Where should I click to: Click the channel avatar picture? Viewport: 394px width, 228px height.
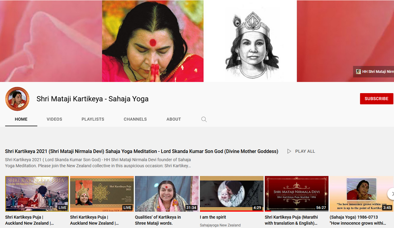pyautogui.click(x=17, y=99)
